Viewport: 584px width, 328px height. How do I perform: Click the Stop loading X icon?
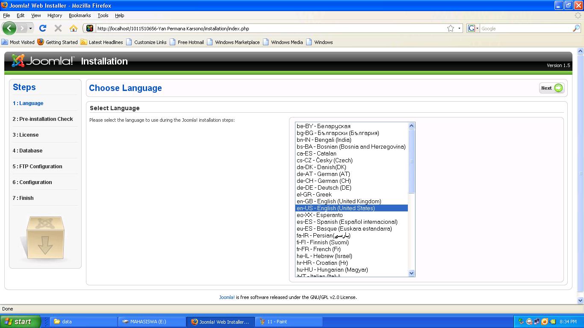58,28
